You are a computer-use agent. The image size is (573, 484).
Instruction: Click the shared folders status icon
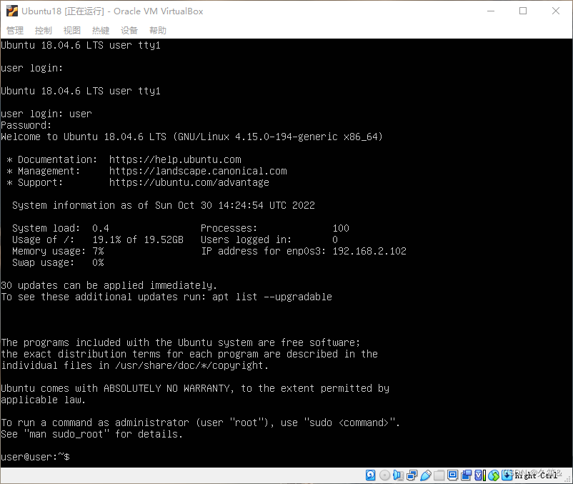(439, 475)
